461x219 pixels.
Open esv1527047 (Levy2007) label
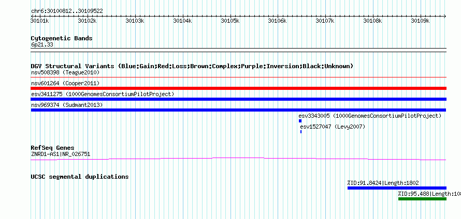[333, 127]
